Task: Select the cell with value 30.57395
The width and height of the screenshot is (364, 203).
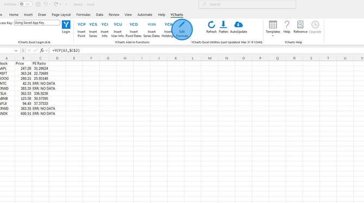Action: tap(40, 99)
